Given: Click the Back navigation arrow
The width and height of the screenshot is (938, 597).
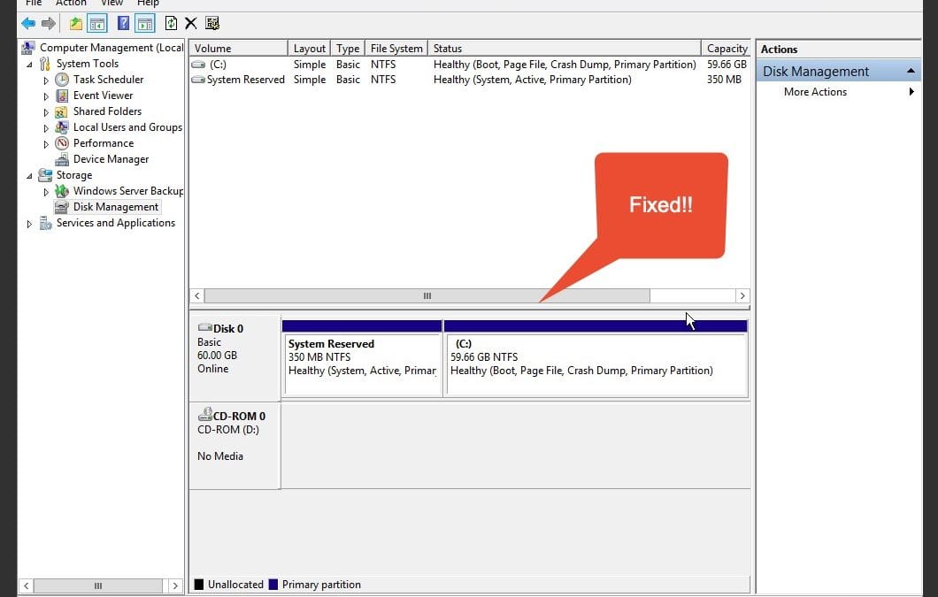Looking at the screenshot, I should point(27,23).
